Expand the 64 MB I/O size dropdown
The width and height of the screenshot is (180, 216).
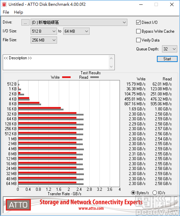(x=76, y=31)
